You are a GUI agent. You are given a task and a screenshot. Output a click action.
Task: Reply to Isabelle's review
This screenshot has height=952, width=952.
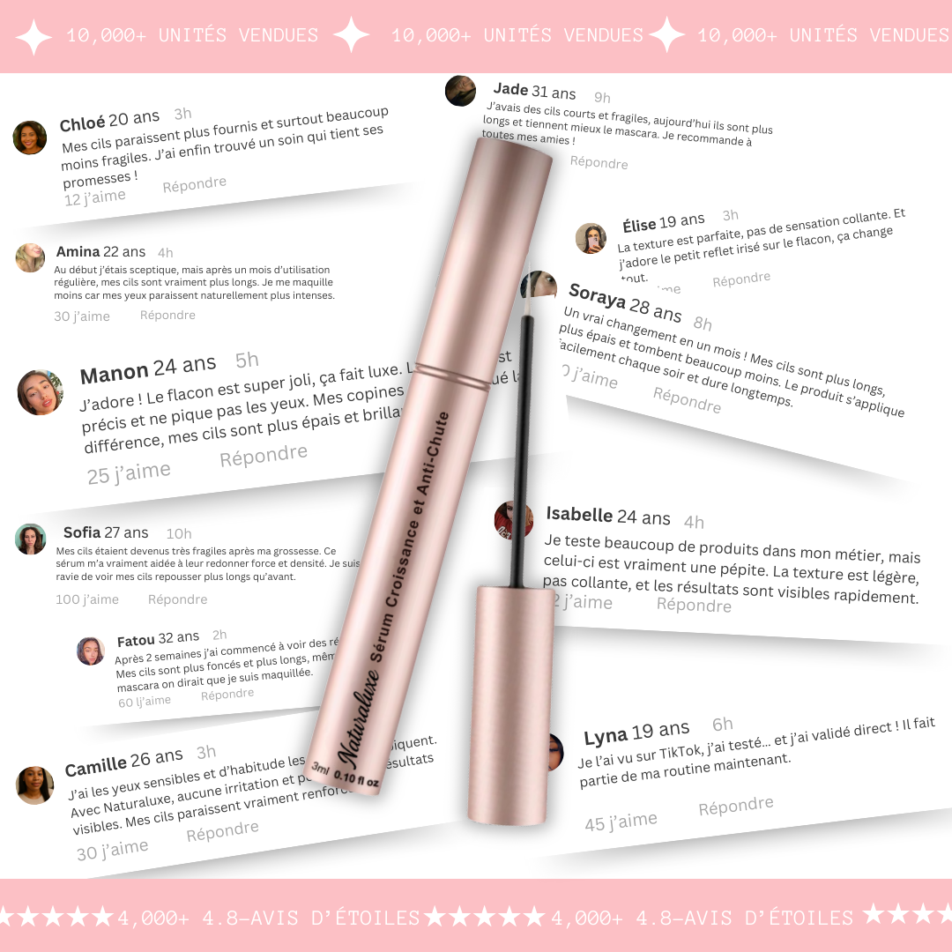[x=694, y=605]
